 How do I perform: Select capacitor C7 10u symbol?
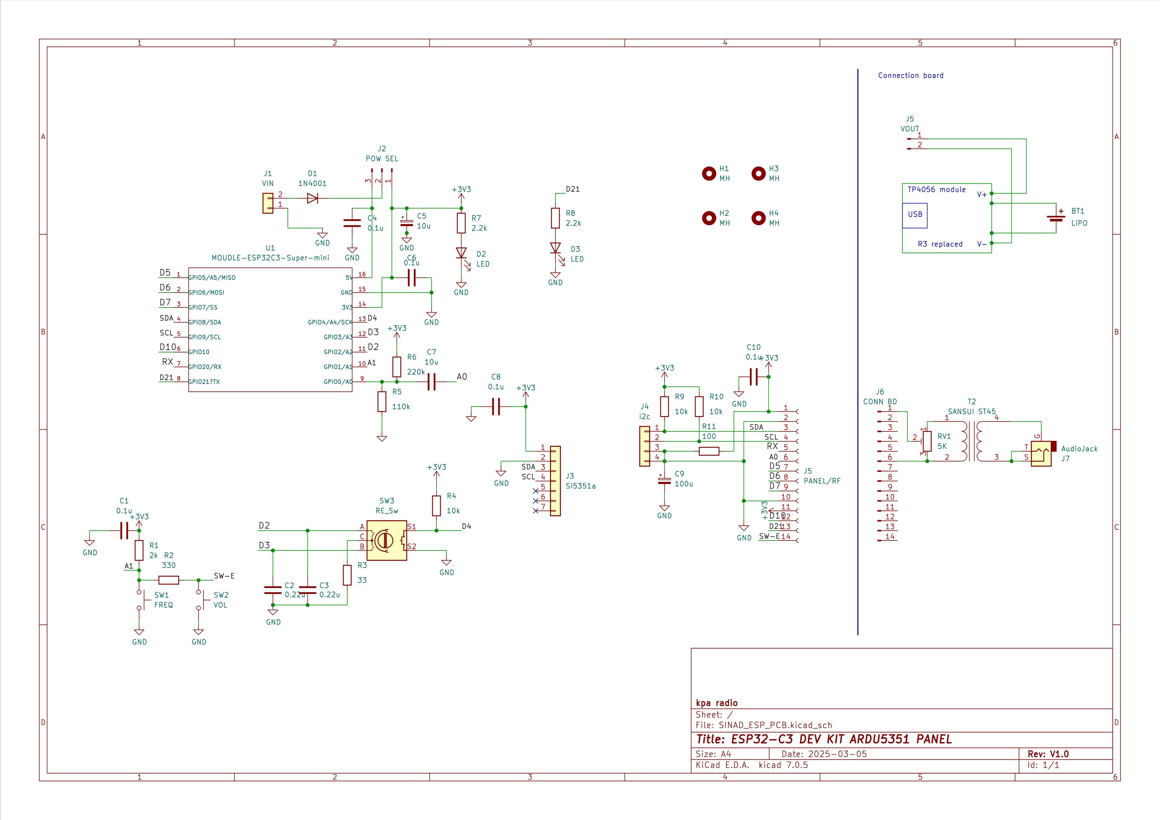[431, 382]
